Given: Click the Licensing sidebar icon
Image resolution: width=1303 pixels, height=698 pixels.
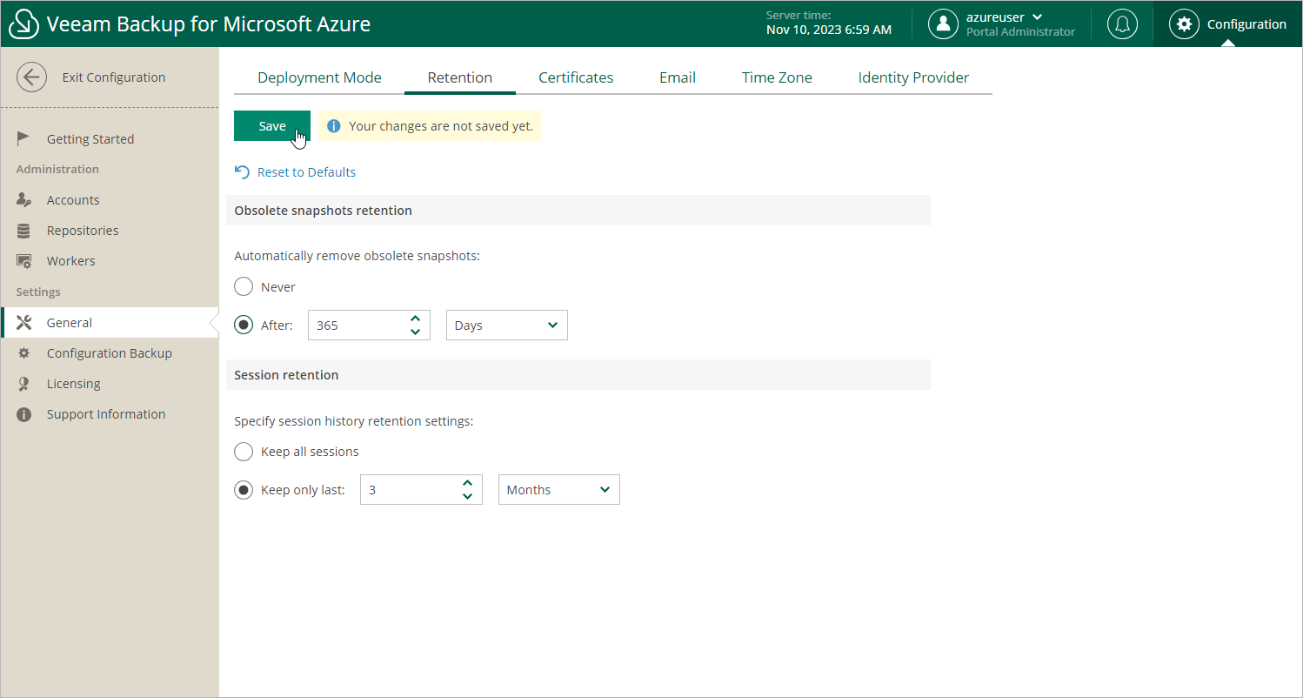Looking at the screenshot, I should [x=24, y=384].
